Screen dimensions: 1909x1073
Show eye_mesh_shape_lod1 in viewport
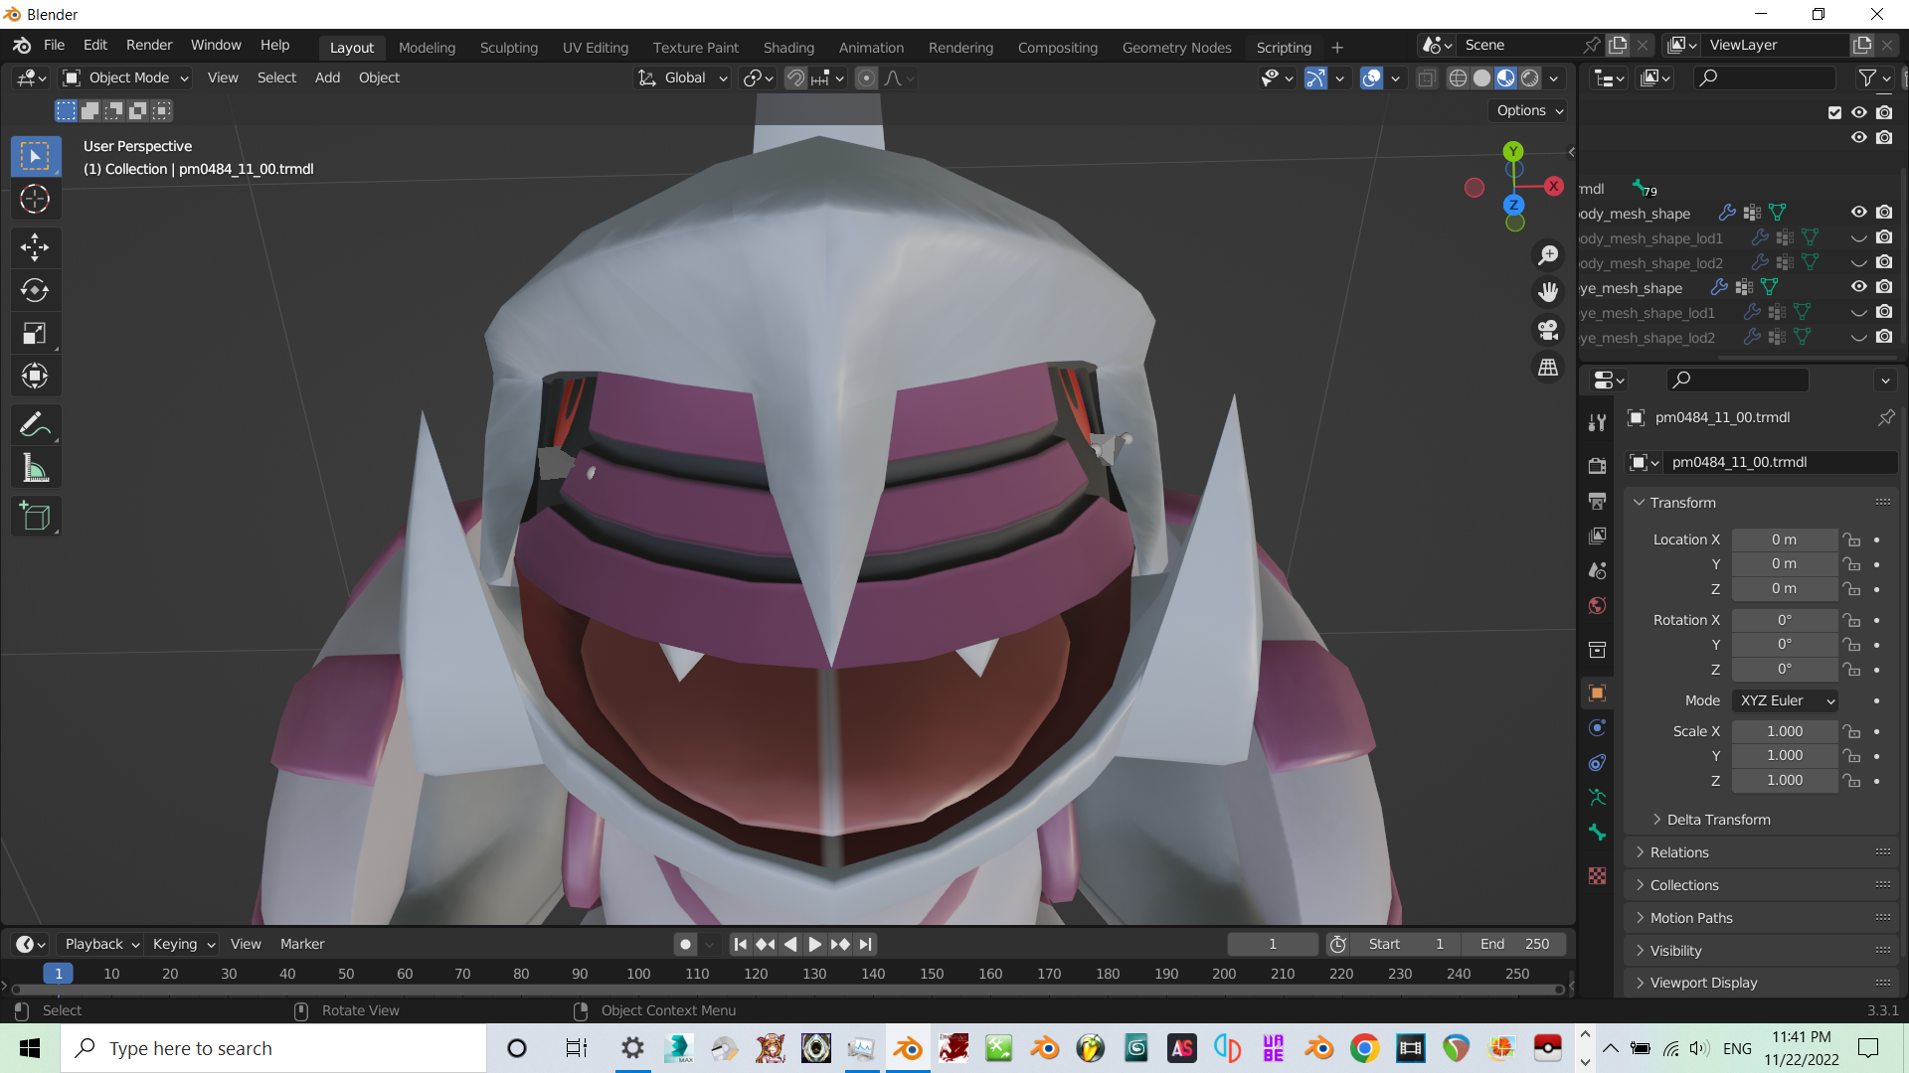coord(1858,313)
